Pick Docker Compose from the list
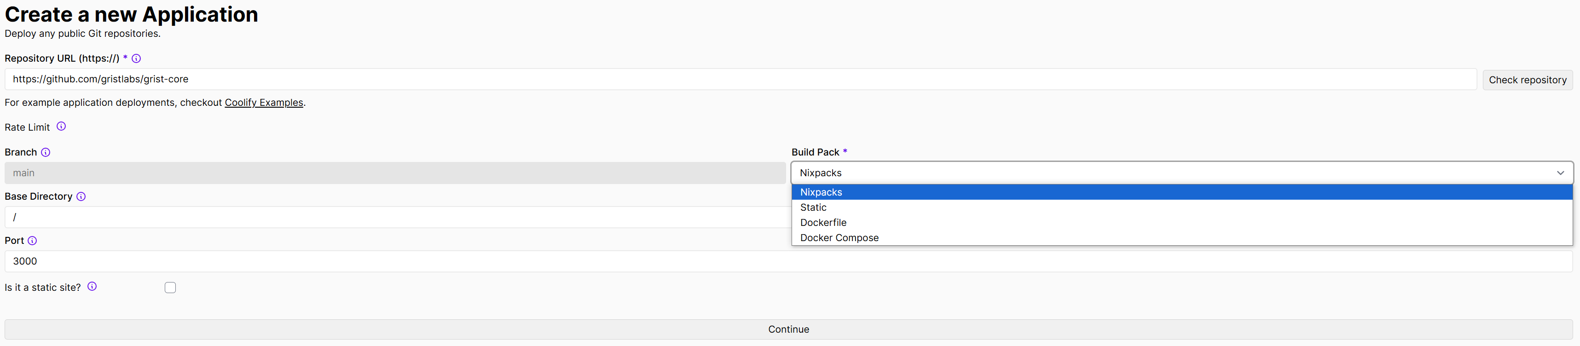 839,238
